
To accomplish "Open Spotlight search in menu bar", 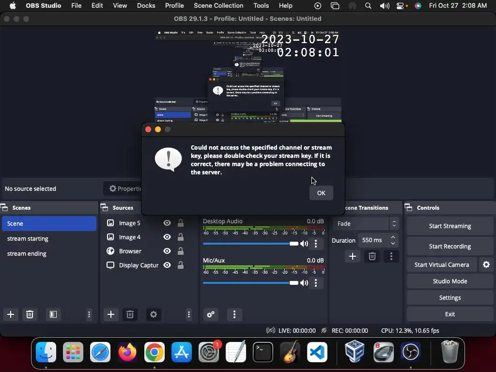I will 368,6.
